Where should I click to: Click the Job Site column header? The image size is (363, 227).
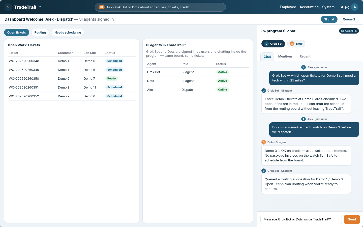(90, 53)
